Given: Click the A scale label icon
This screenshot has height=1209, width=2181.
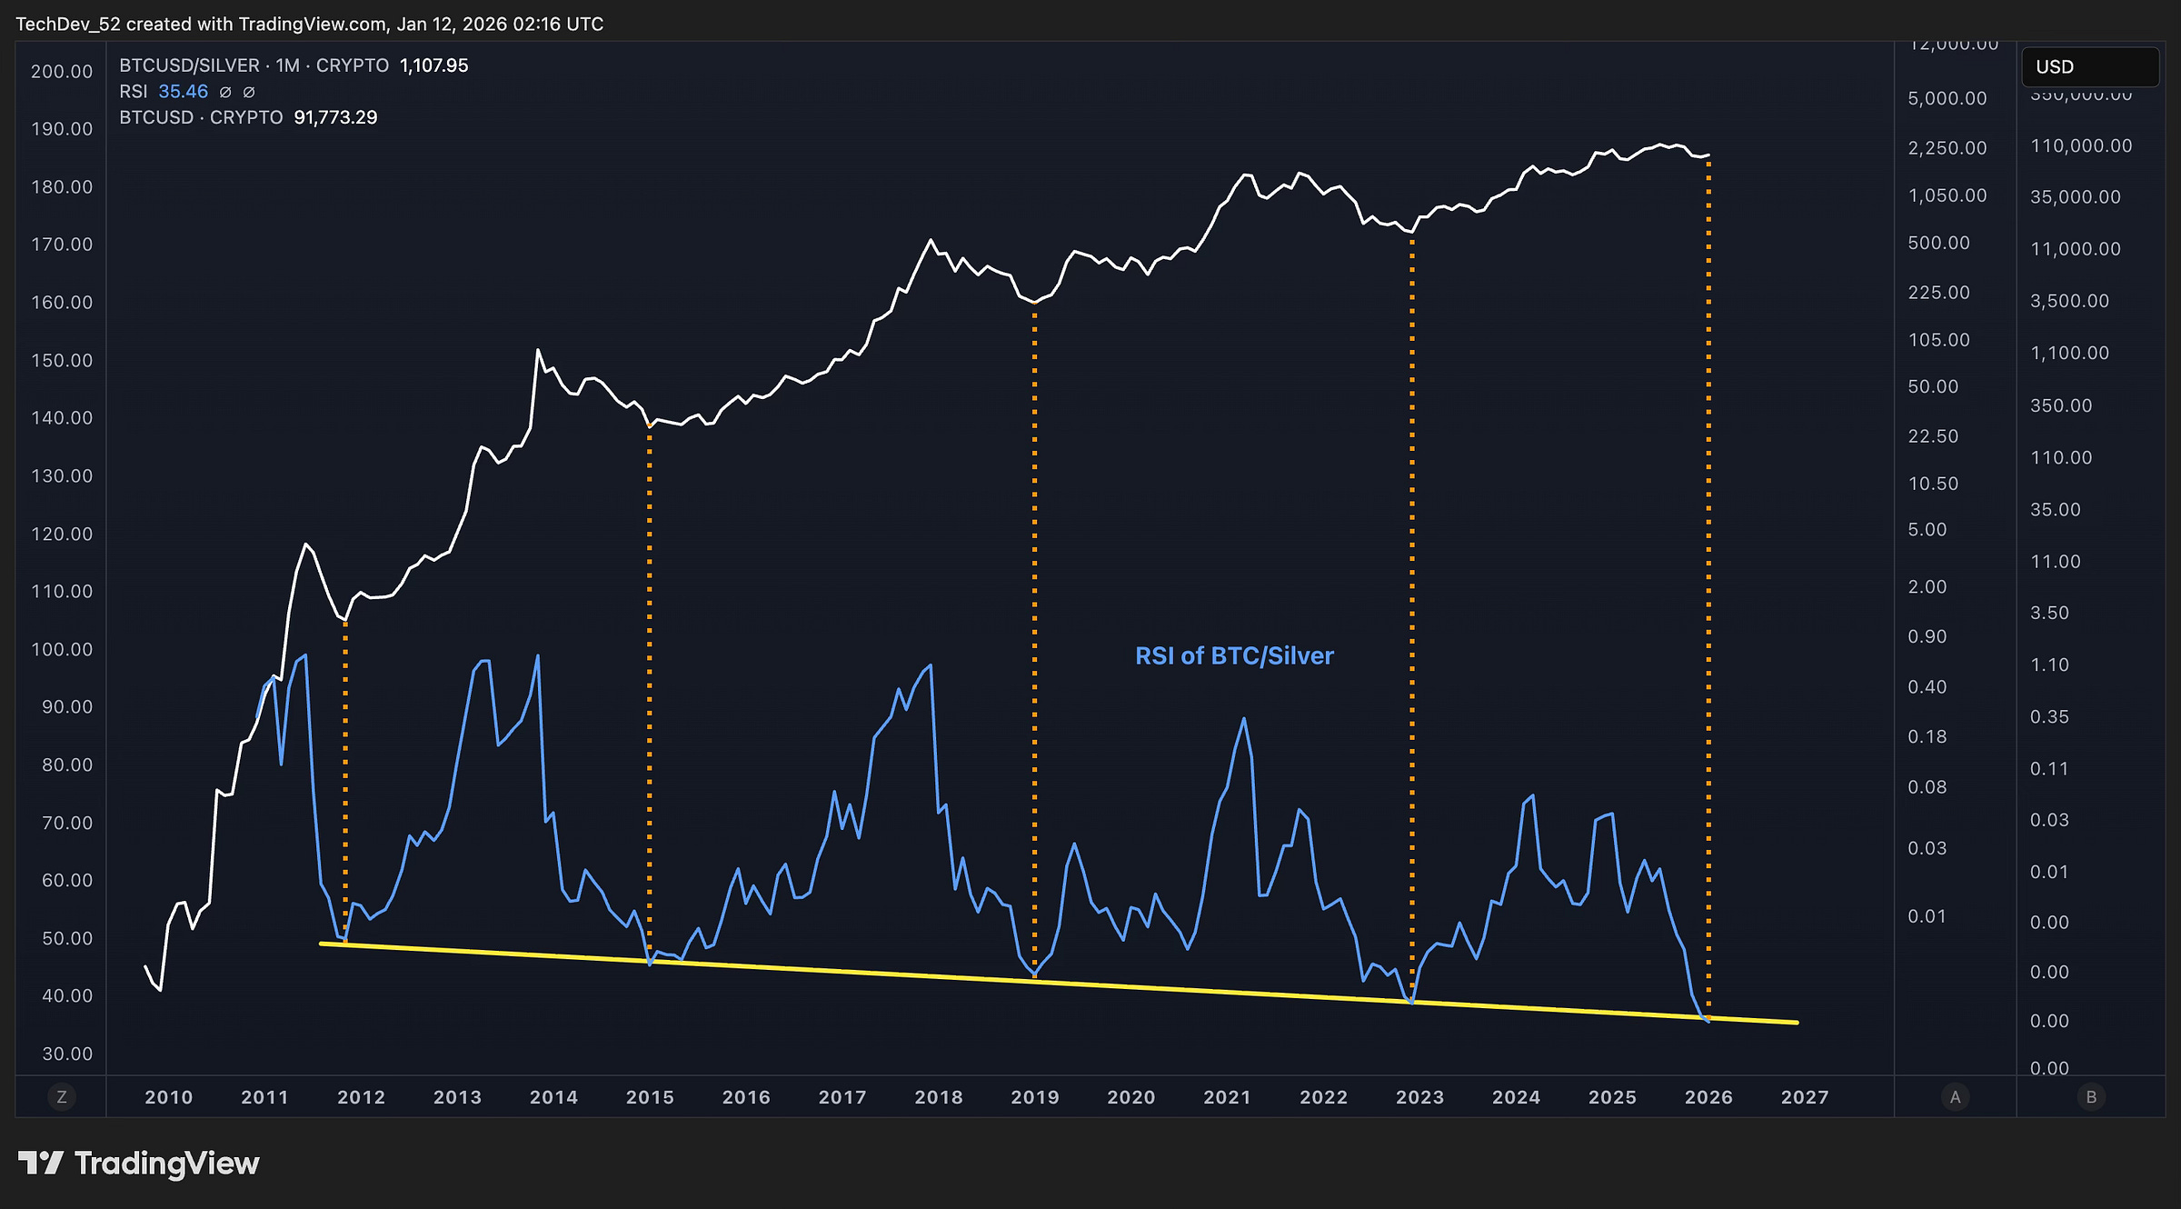Looking at the screenshot, I should coord(1955,1097).
